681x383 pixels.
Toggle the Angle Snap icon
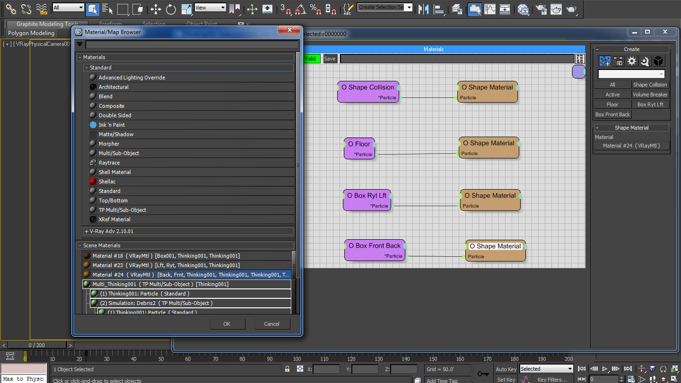[x=300, y=9]
